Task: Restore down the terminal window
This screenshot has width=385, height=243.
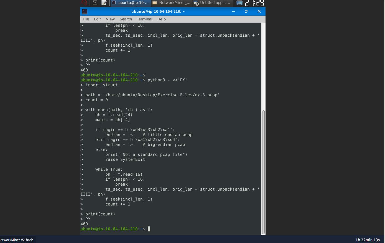Action: point(246,11)
